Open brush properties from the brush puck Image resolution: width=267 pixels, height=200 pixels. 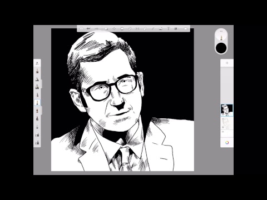(x=221, y=34)
